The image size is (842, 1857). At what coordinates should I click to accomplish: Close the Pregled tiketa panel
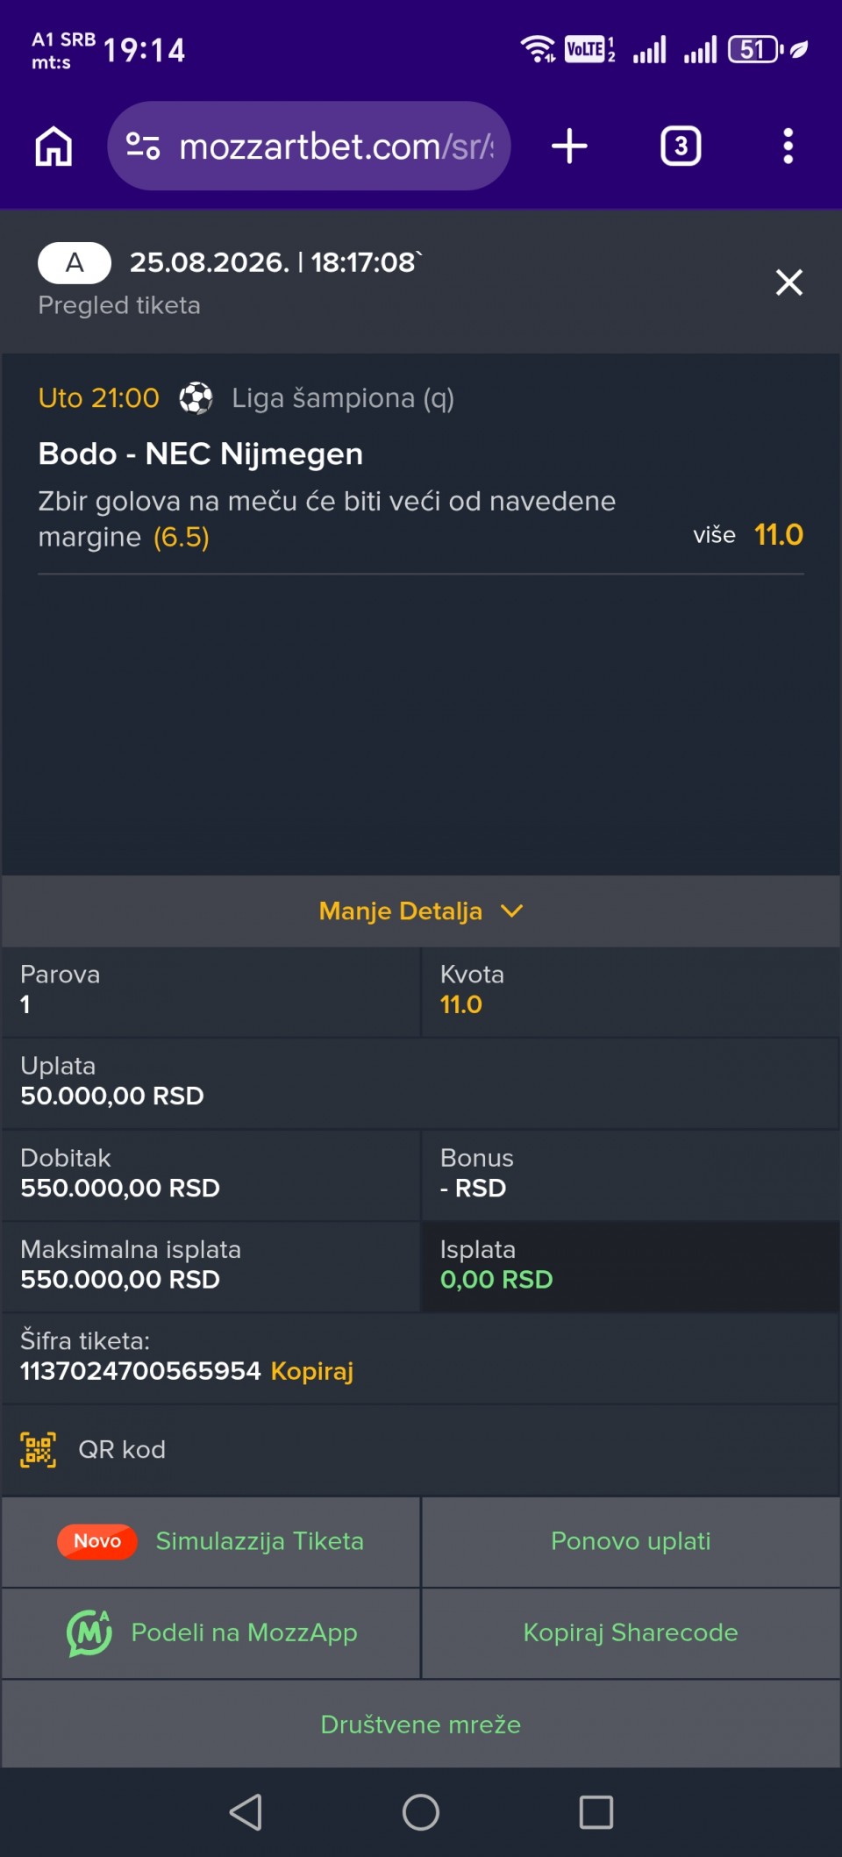(x=788, y=282)
